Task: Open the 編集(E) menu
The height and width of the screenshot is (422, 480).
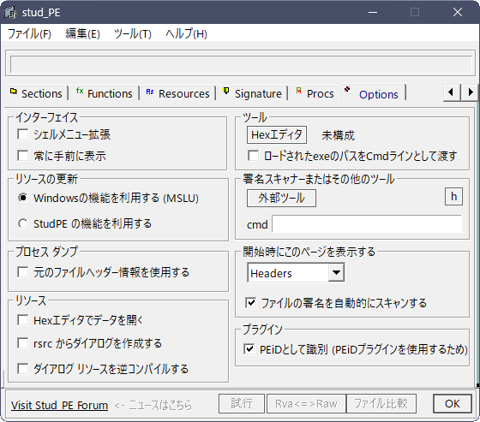Action: 82,33
